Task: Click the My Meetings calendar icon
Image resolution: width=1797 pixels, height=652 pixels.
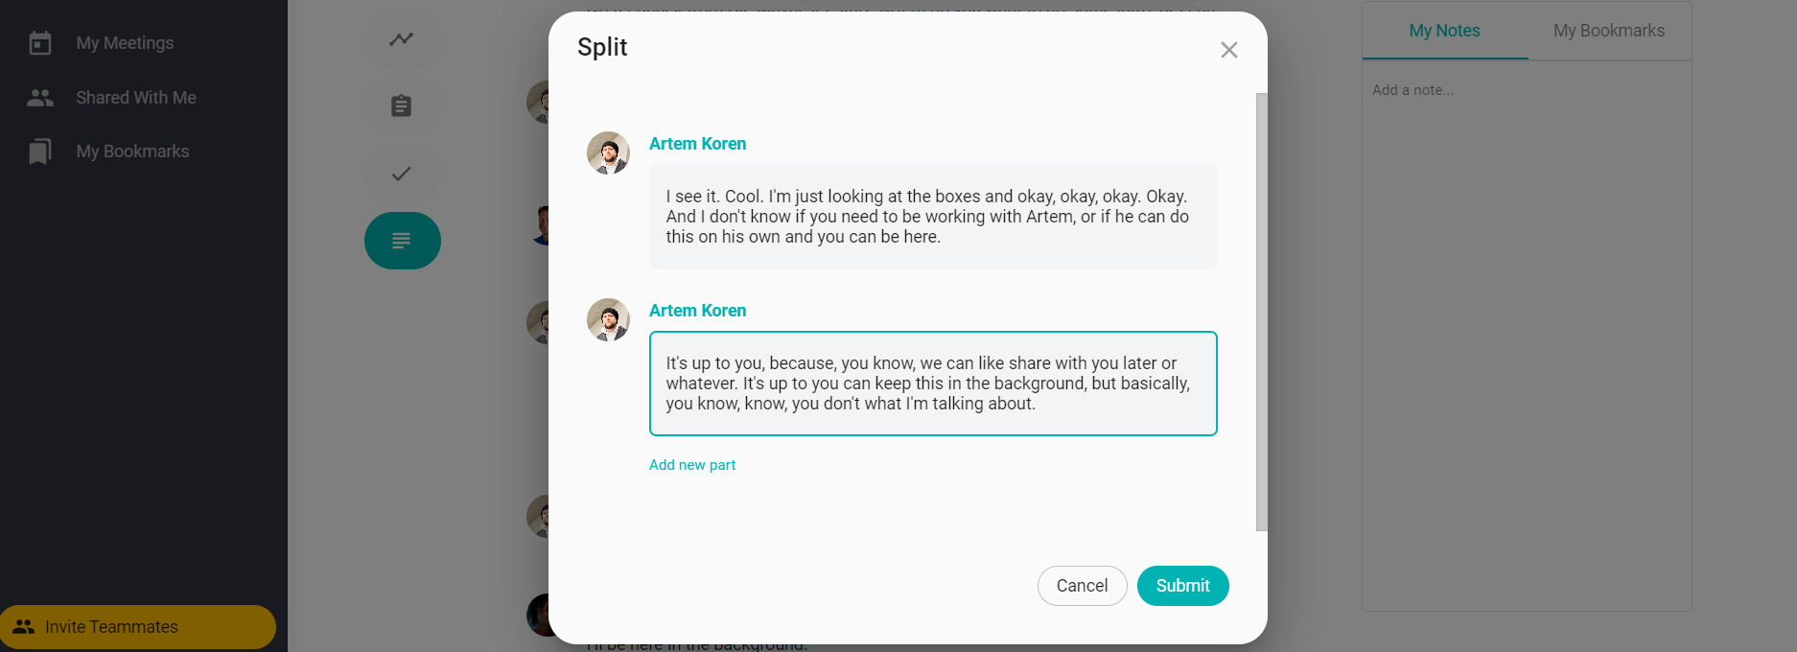Action: tap(40, 43)
